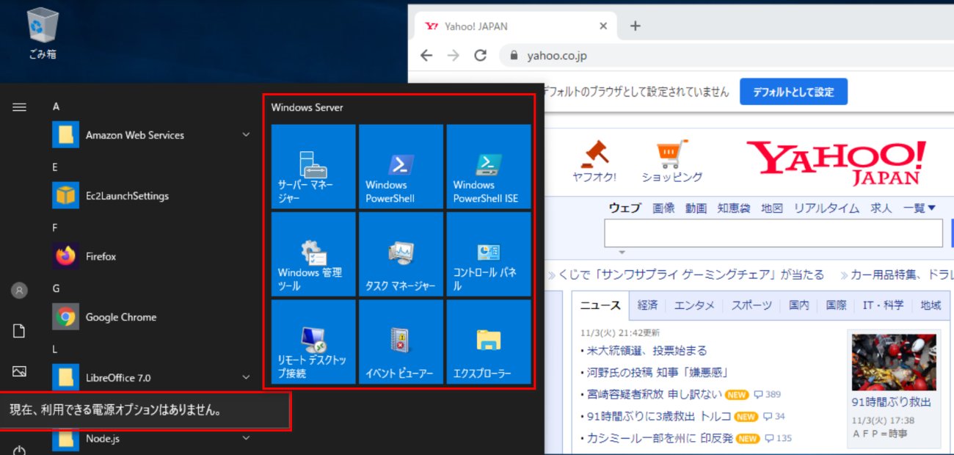
Task: Click Chrome's forward arrow
Action: click(x=454, y=55)
